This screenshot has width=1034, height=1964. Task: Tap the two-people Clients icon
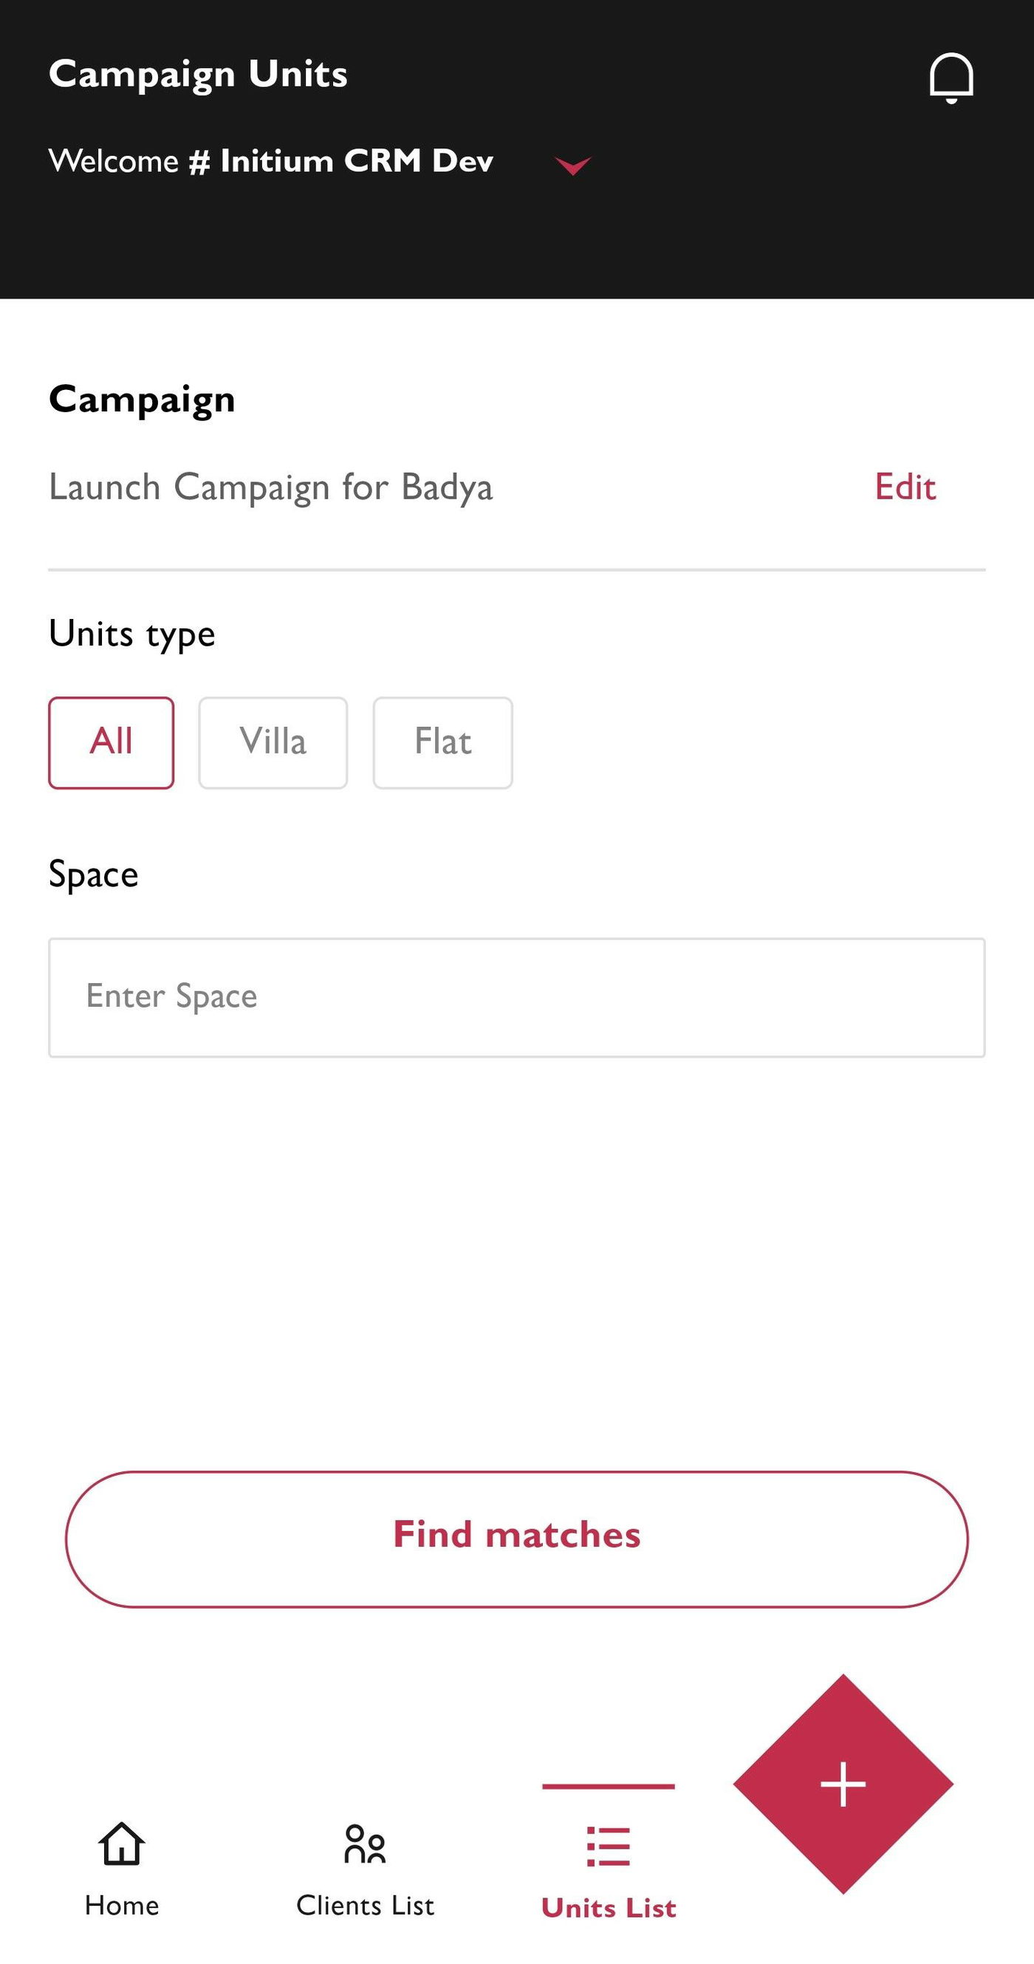(366, 1844)
